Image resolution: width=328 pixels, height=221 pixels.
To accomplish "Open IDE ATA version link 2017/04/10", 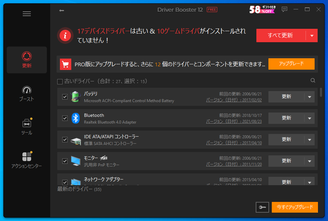I will (234, 143).
